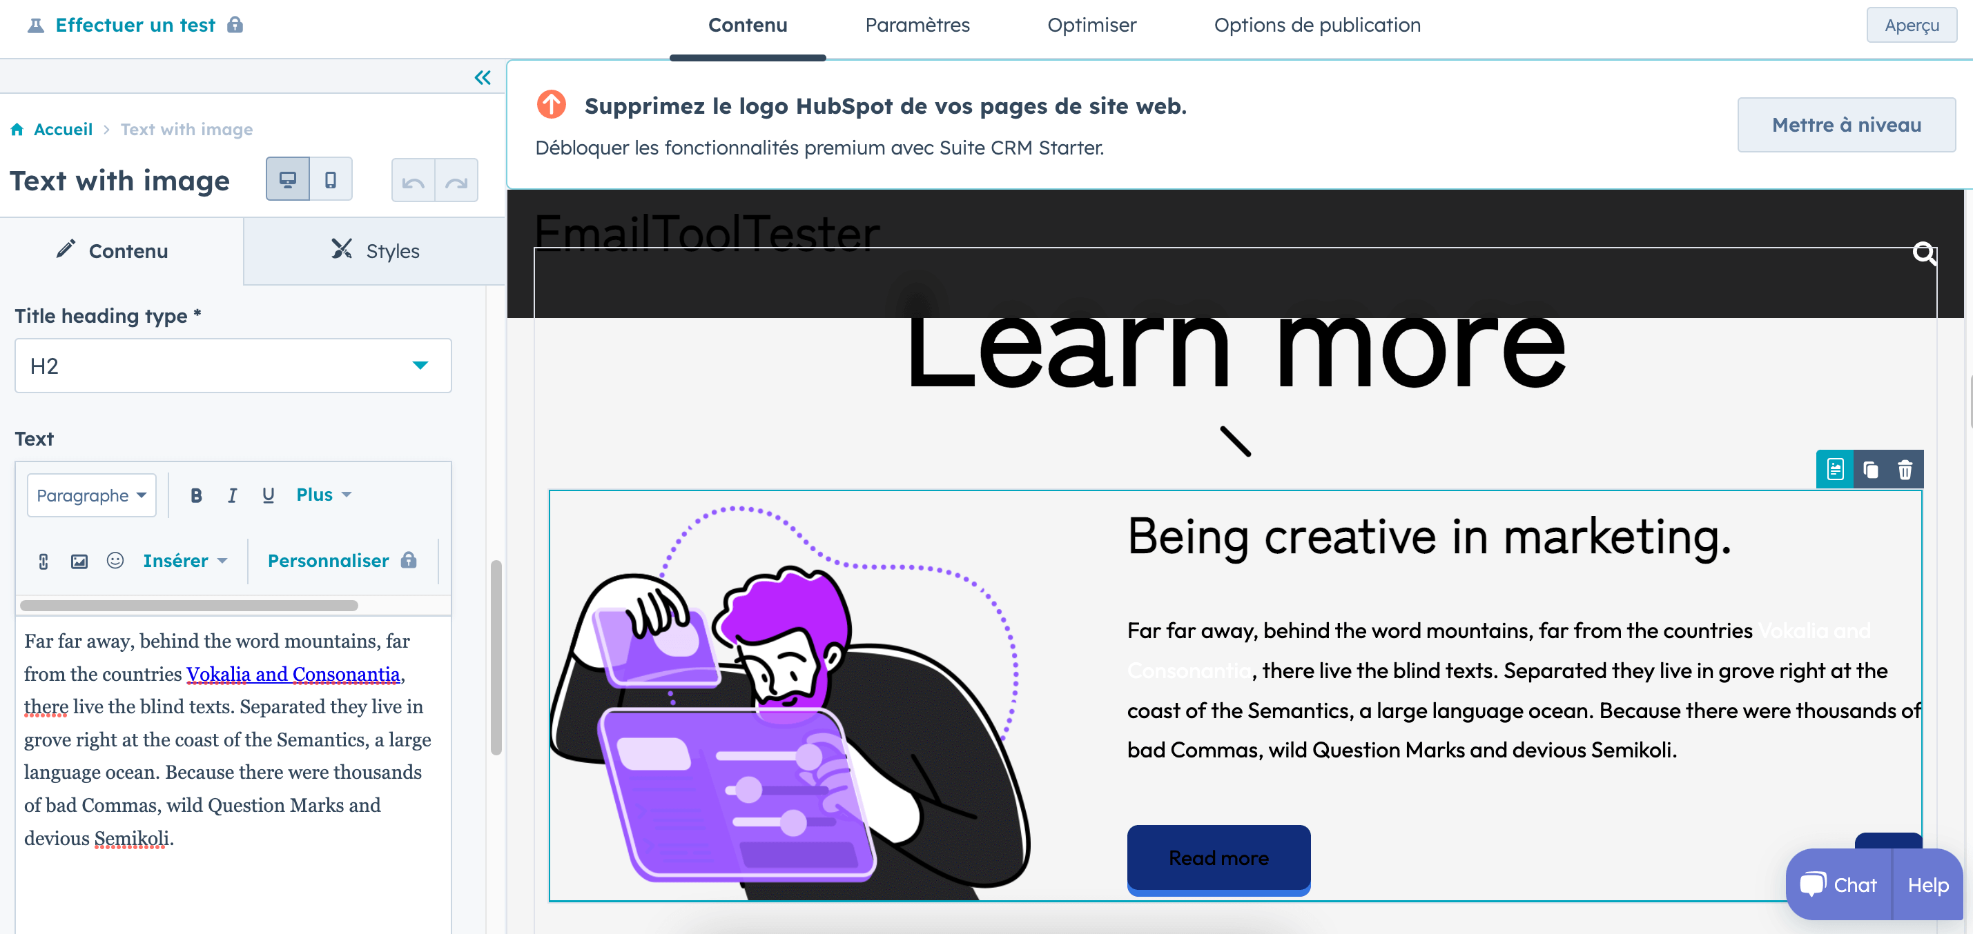1973x934 pixels.
Task: Switch to the Paramètres tab
Action: point(917,24)
